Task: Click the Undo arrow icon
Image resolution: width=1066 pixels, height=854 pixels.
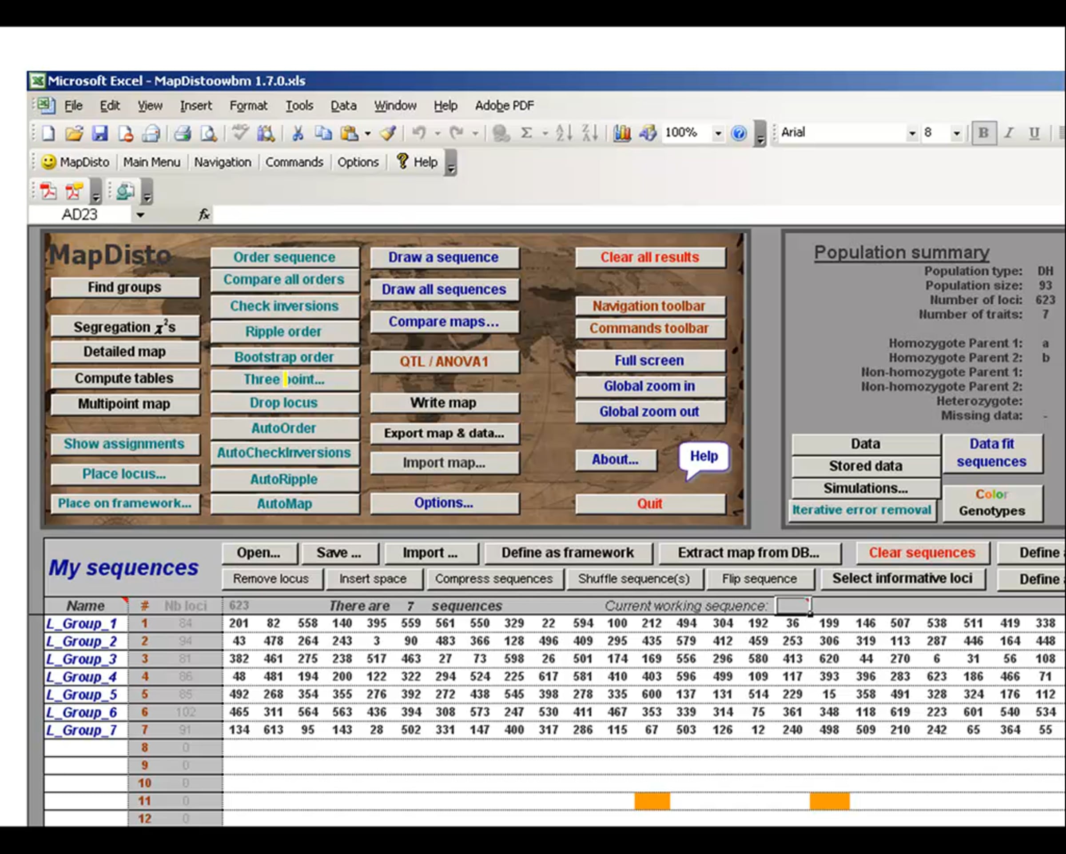Action: click(x=419, y=133)
